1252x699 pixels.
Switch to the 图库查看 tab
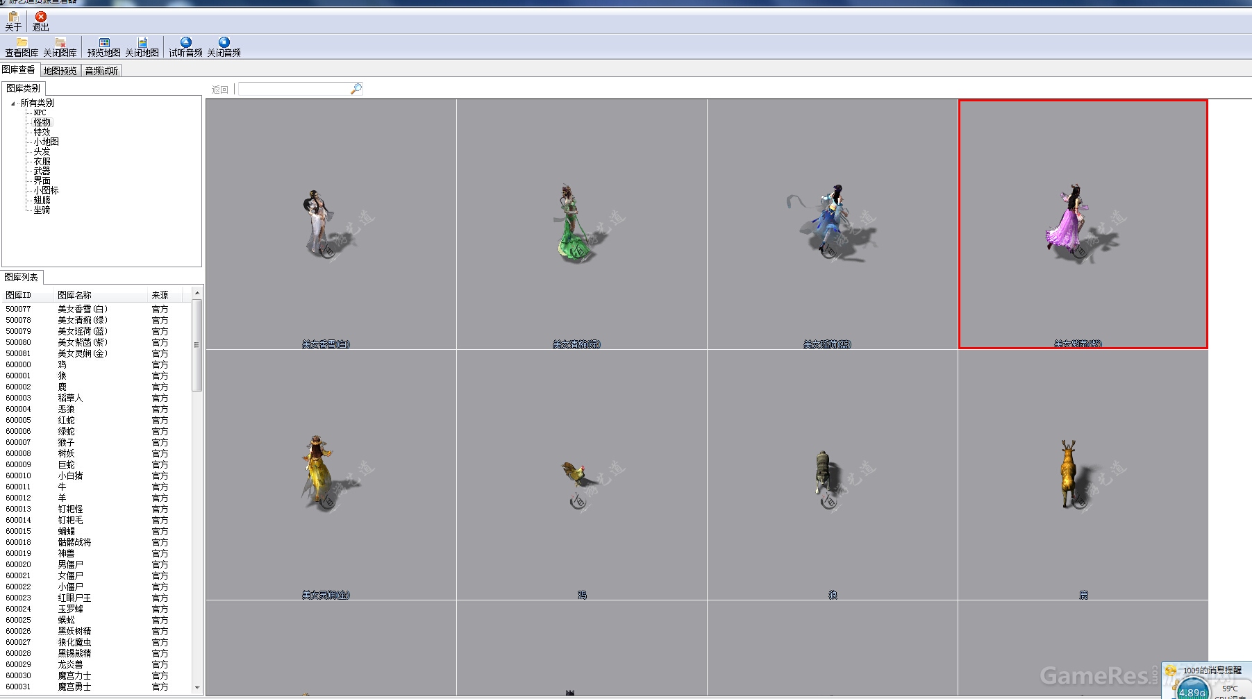(19, 69)
